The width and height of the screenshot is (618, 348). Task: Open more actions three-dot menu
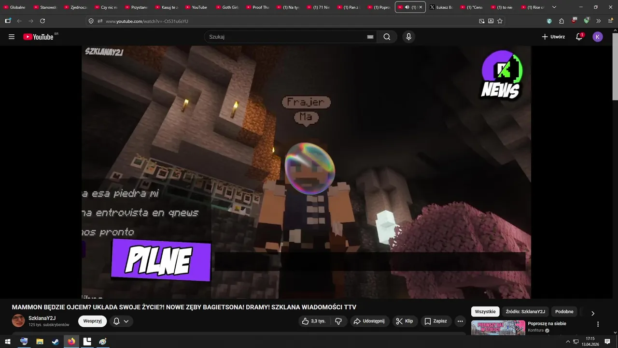coord(460,321)
